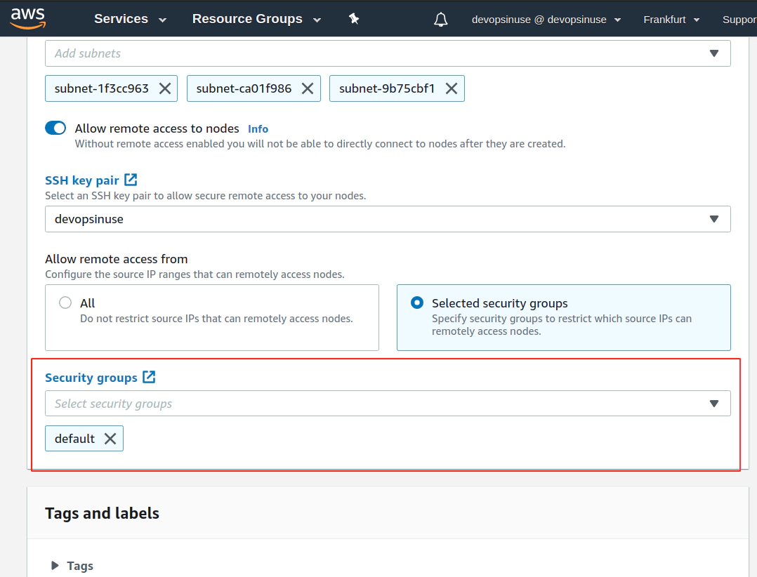Open the Security groups link
Image resolution: width=757 pixels, height=577 pixels.
(91, 378)
